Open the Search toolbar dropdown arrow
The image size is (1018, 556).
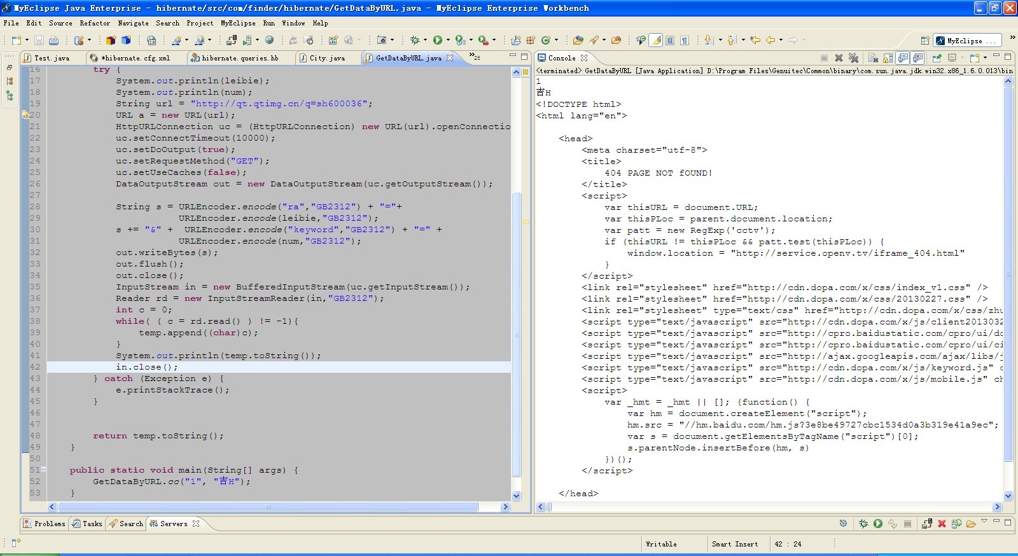click(x=604, y=40)
